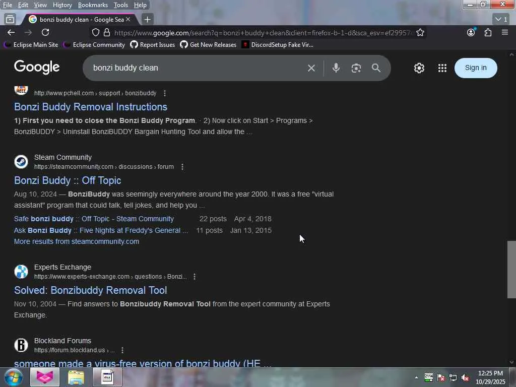Screen dimensions: 516x387
Task: Open More results from steamcommunity.com
Action: coord(77,241)
